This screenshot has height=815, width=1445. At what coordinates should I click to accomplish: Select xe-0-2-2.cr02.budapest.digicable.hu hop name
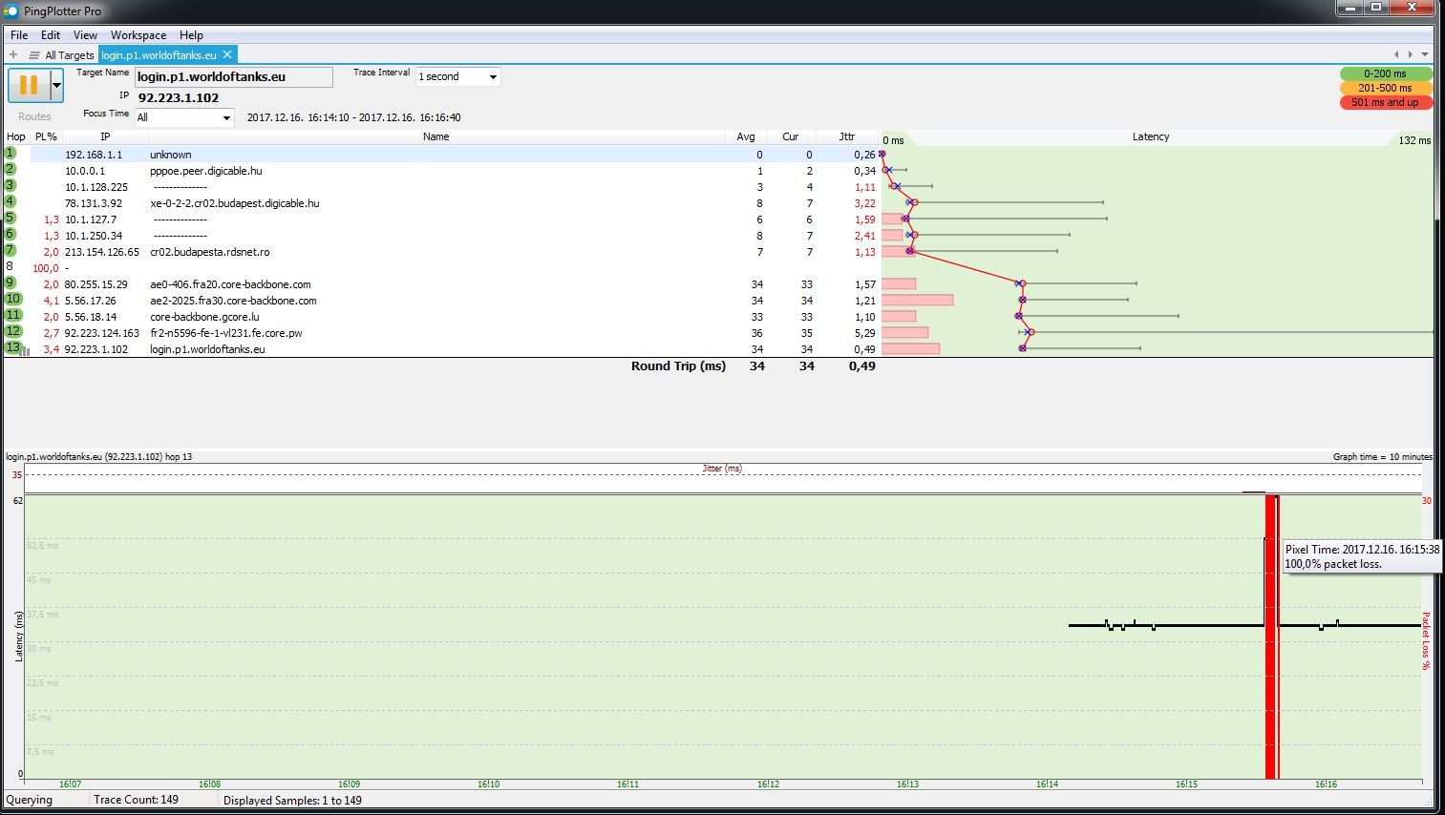[x=235, y=203]
